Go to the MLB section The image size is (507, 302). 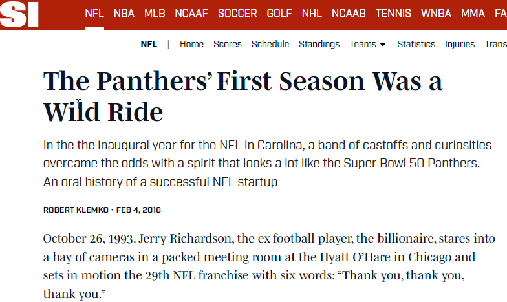click(155, 13)
